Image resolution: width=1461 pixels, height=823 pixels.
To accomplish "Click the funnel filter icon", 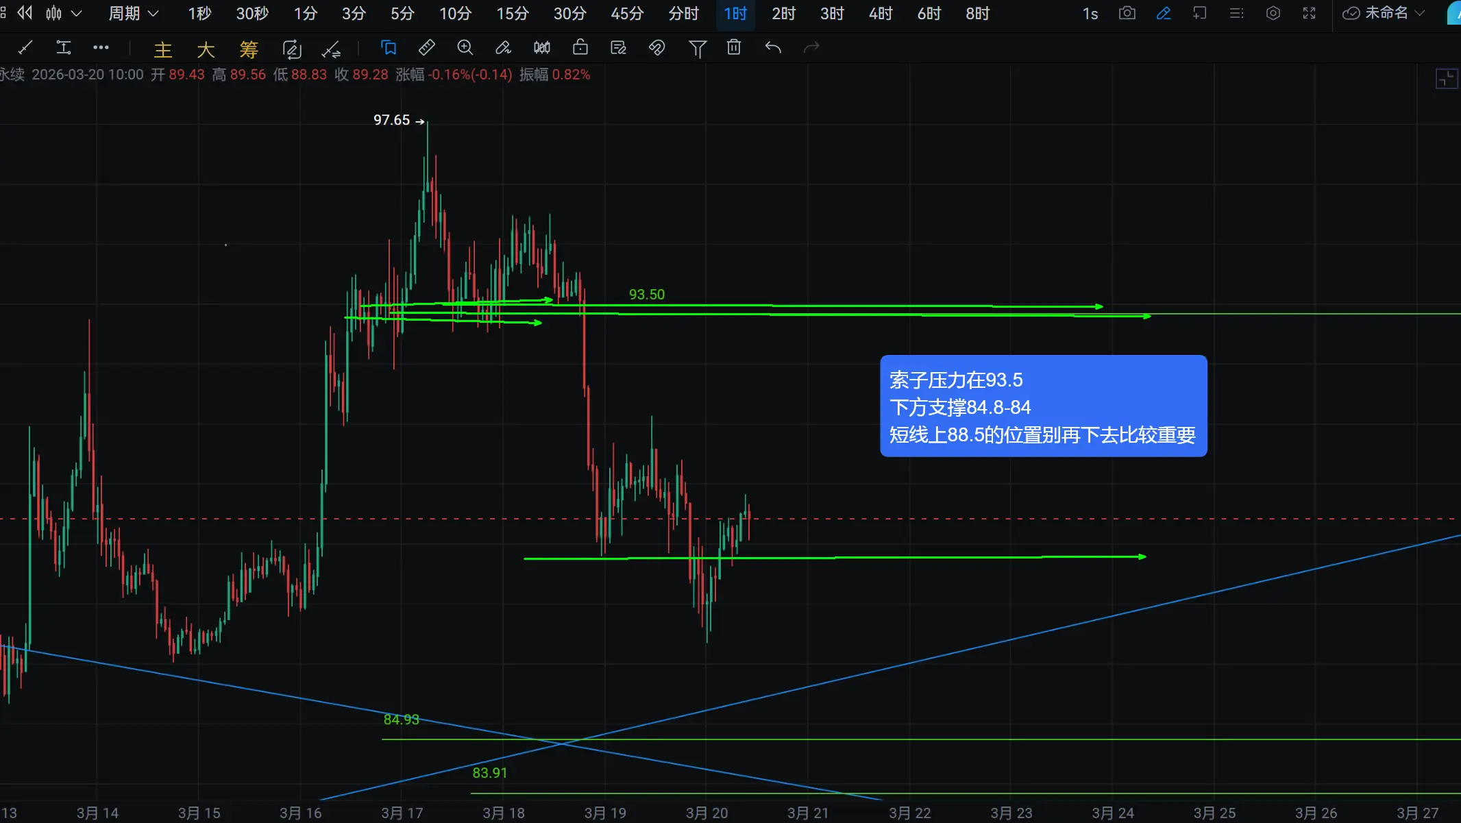I will click(x=697, y=48).
